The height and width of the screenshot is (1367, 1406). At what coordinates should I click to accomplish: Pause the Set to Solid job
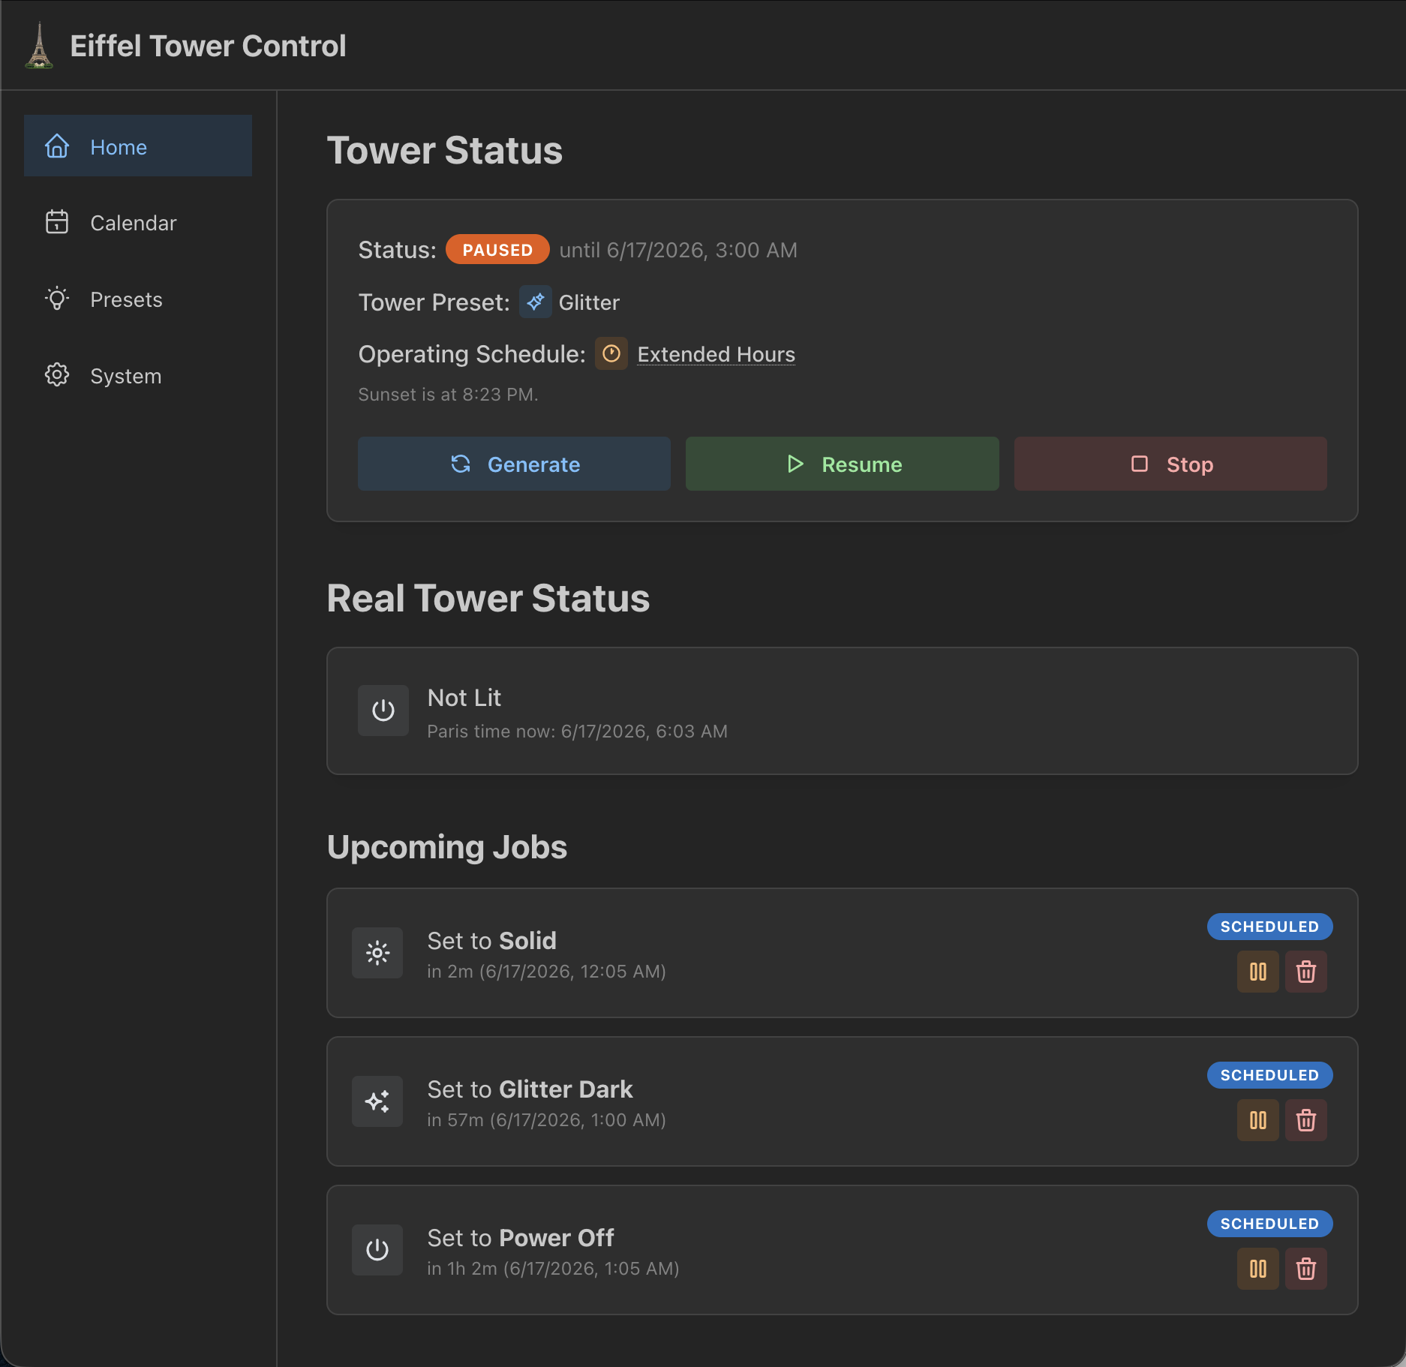(1258, 972)
